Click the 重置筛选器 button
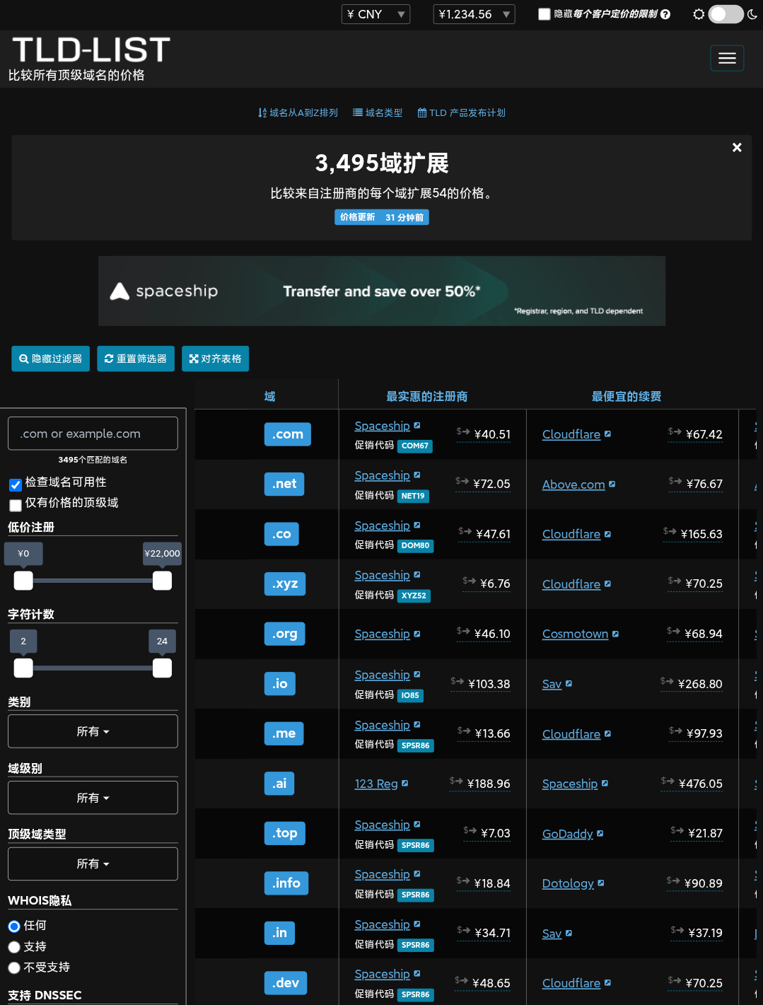The height and width of the screenshot is (1005, 763). coord(135,359)
